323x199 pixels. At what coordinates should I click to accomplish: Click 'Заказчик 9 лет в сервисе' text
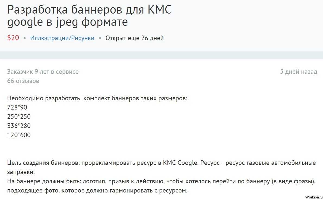click(x=43, y=72)
